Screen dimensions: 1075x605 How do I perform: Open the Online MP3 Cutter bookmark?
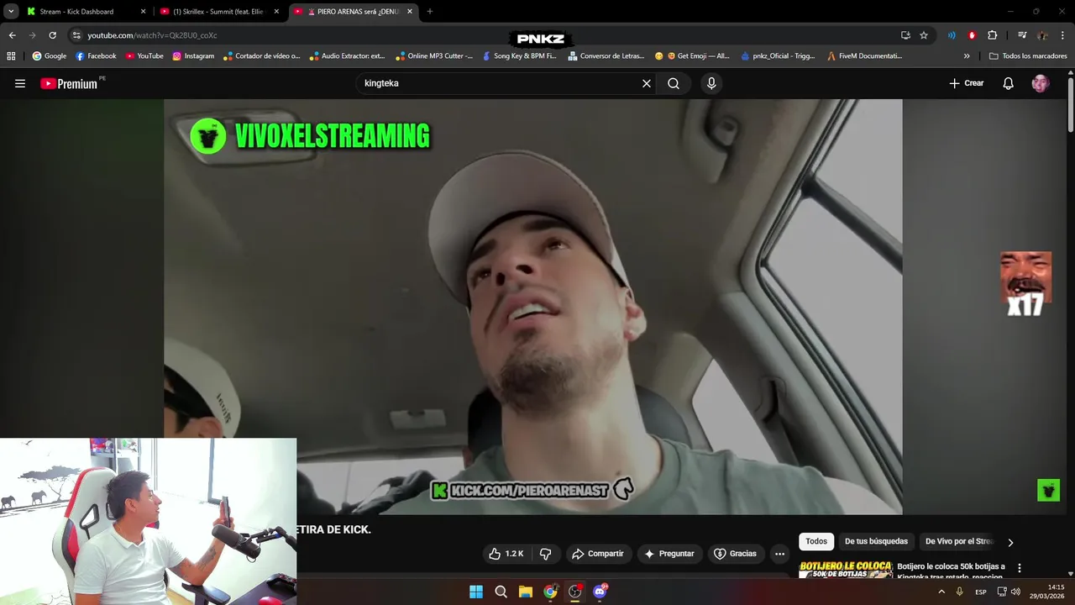(433, 56)
